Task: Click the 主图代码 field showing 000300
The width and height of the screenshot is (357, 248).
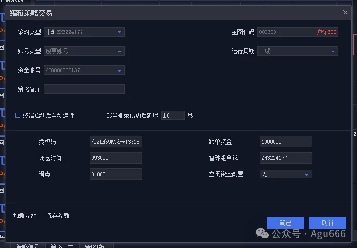Action: point(298,32)
